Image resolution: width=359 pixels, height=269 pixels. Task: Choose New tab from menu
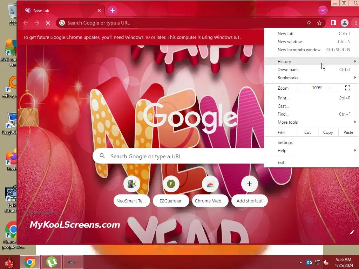pyautogui.click(x=312, y=34)
